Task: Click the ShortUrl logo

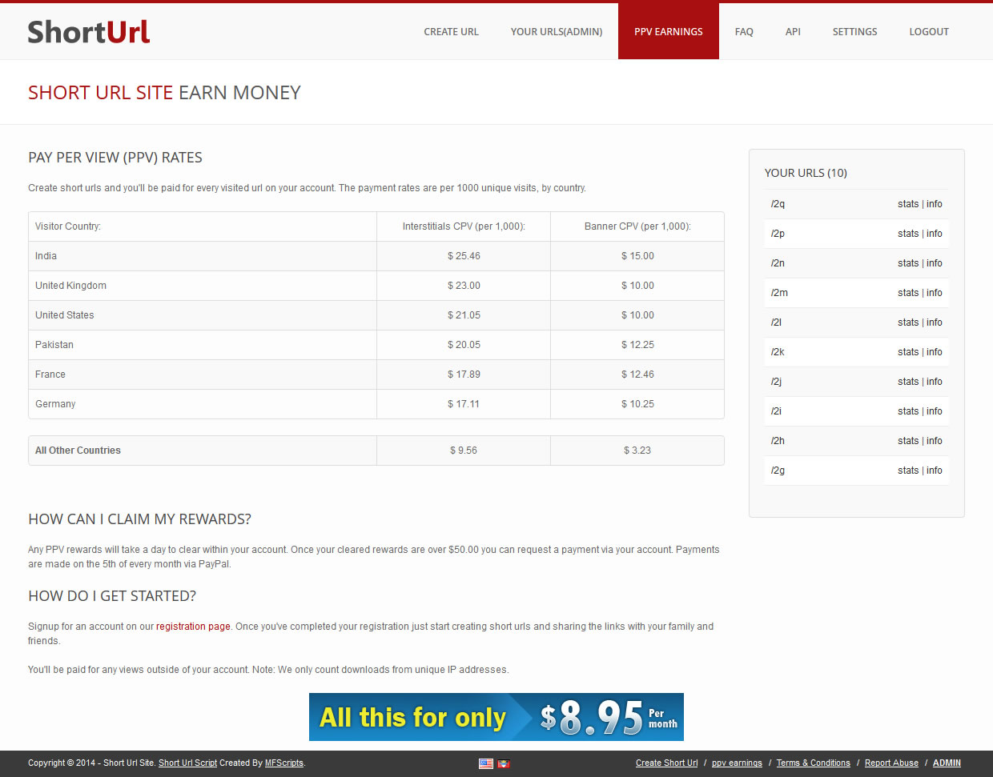Action: [x=89, y=32]
